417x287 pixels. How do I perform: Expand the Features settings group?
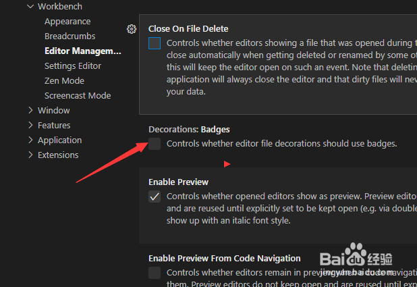(x=30, y=125)
